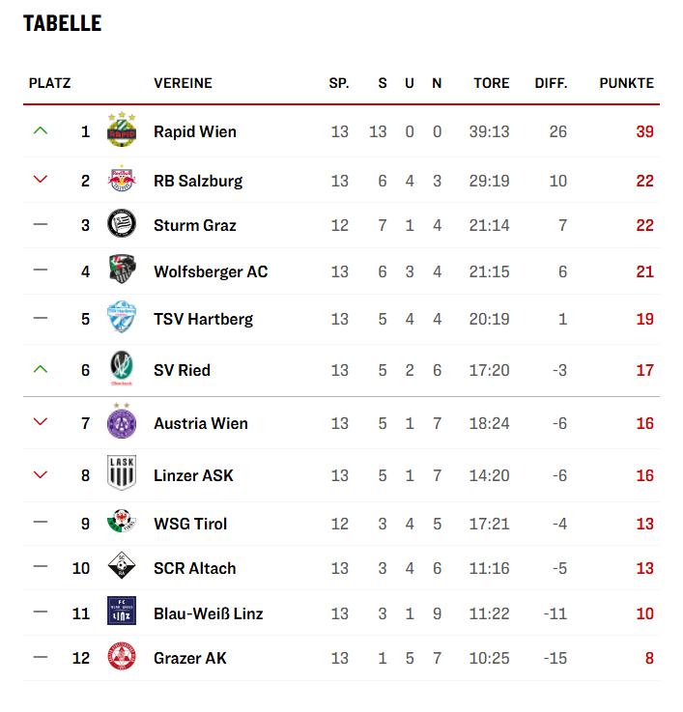
Task: Click the SV Ried club logo
Action: point(121,369)
